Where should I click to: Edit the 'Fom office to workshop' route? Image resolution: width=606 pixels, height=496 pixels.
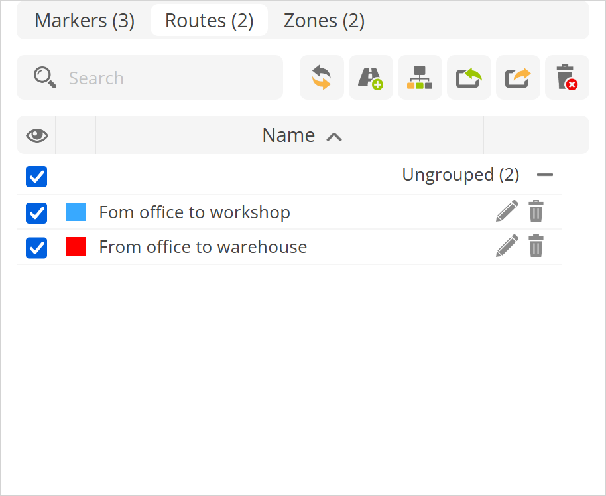[507, 212]
